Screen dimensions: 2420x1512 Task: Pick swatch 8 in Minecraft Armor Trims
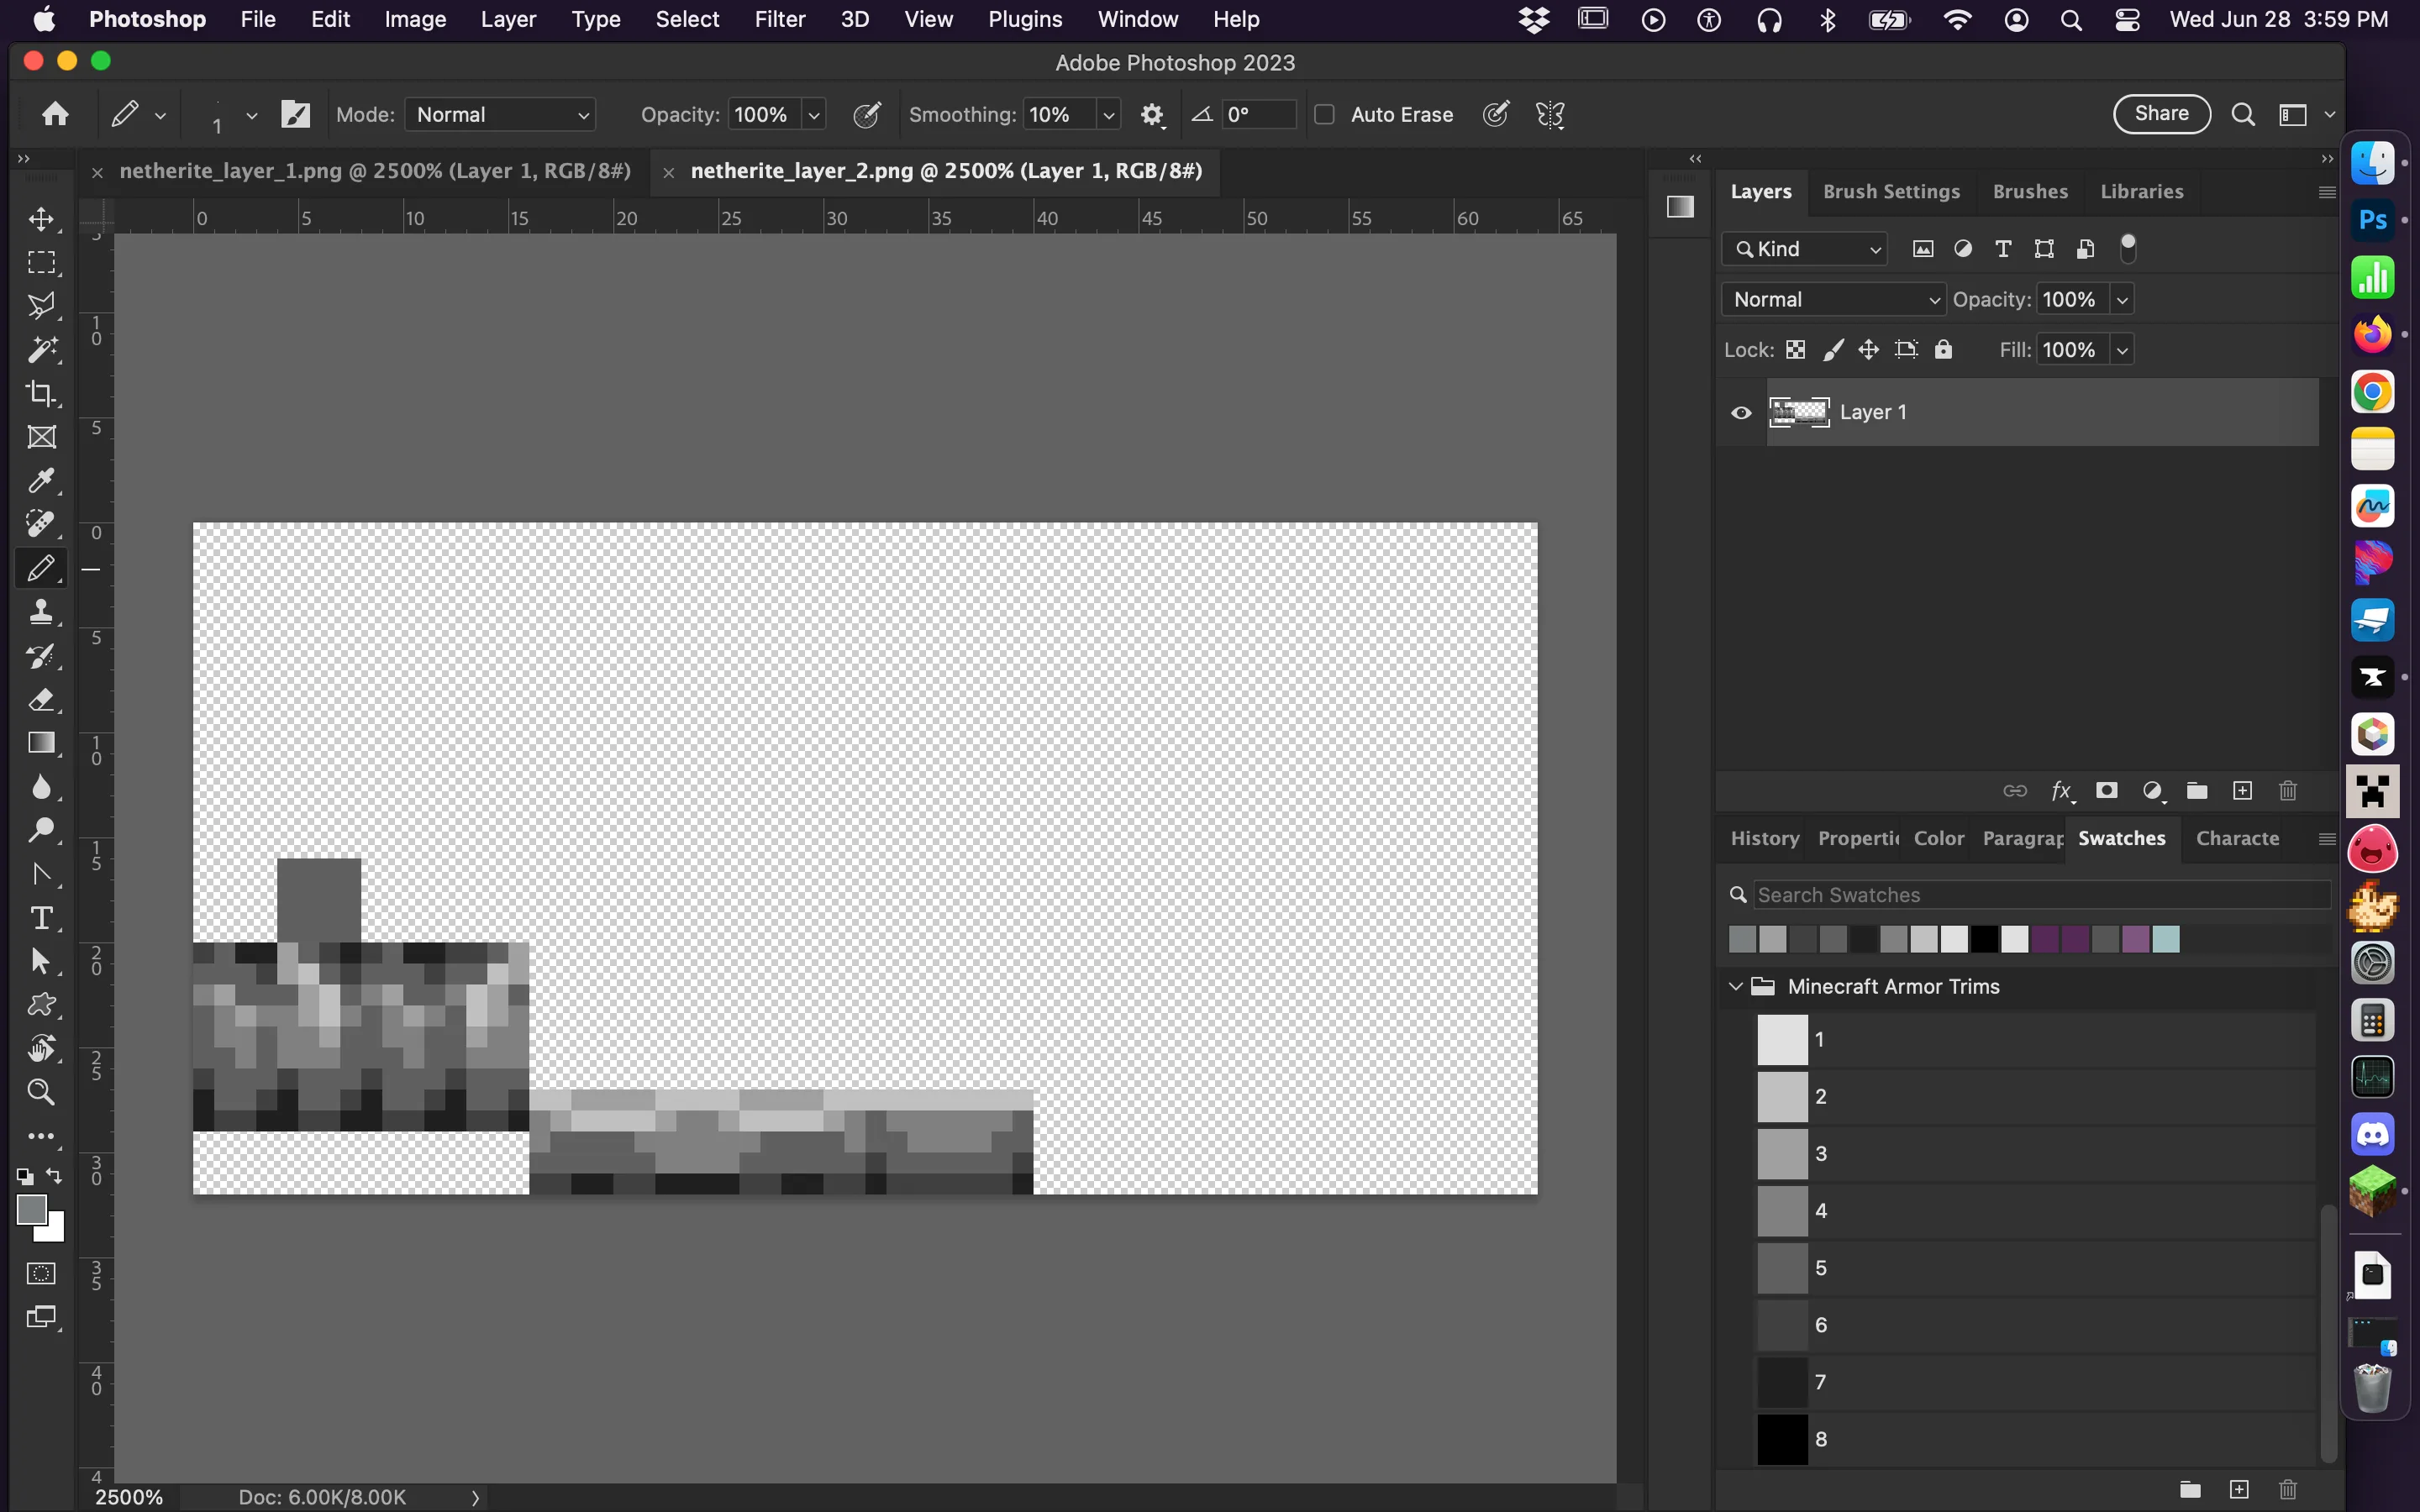[1783, 1439]
